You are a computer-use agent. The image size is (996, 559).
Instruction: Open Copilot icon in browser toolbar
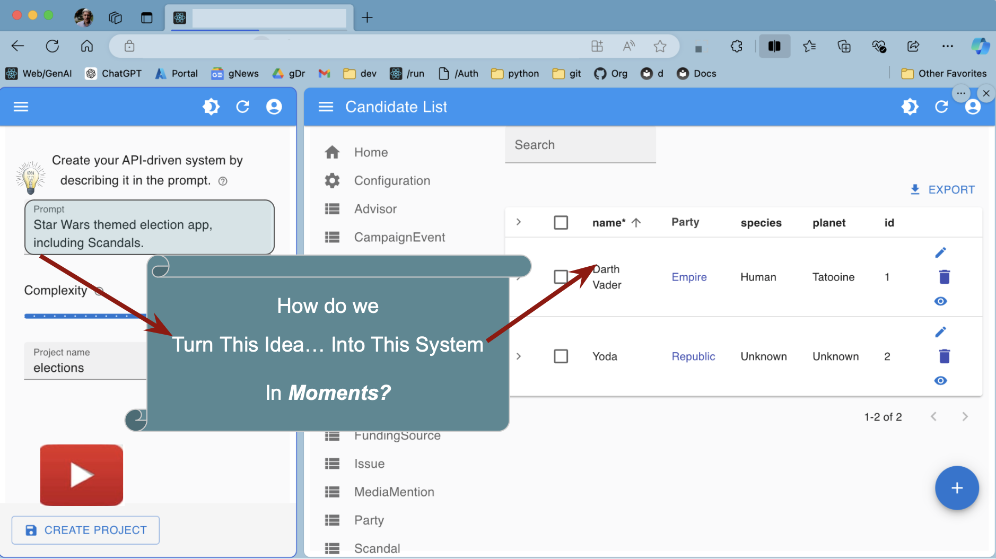click(x=980, y=46)
